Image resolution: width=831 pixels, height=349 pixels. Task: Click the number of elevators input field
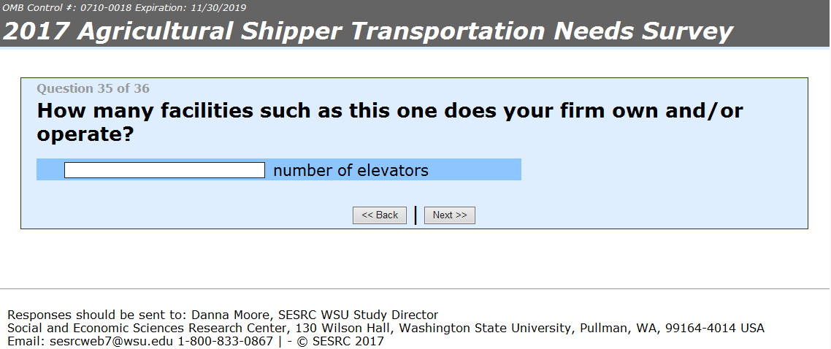164,170
